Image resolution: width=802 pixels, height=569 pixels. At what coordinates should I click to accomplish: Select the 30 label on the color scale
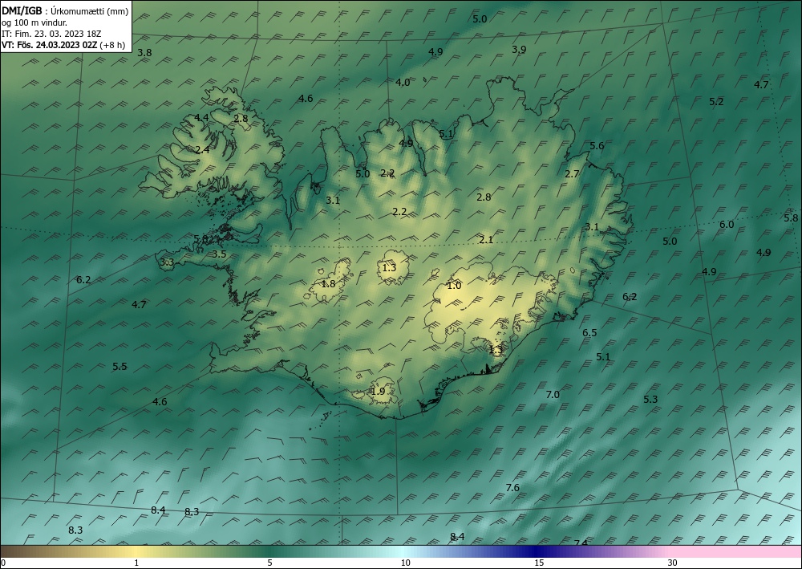673,563
